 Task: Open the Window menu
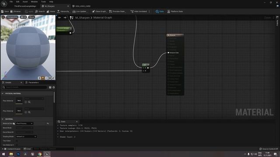[x=34, y=2]
